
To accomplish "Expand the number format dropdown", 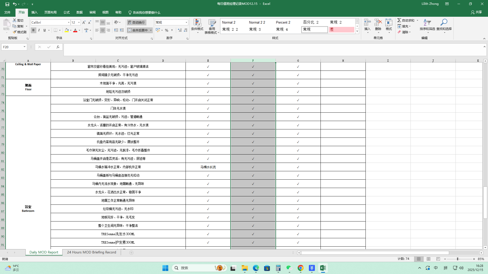I will pos(186,23).
